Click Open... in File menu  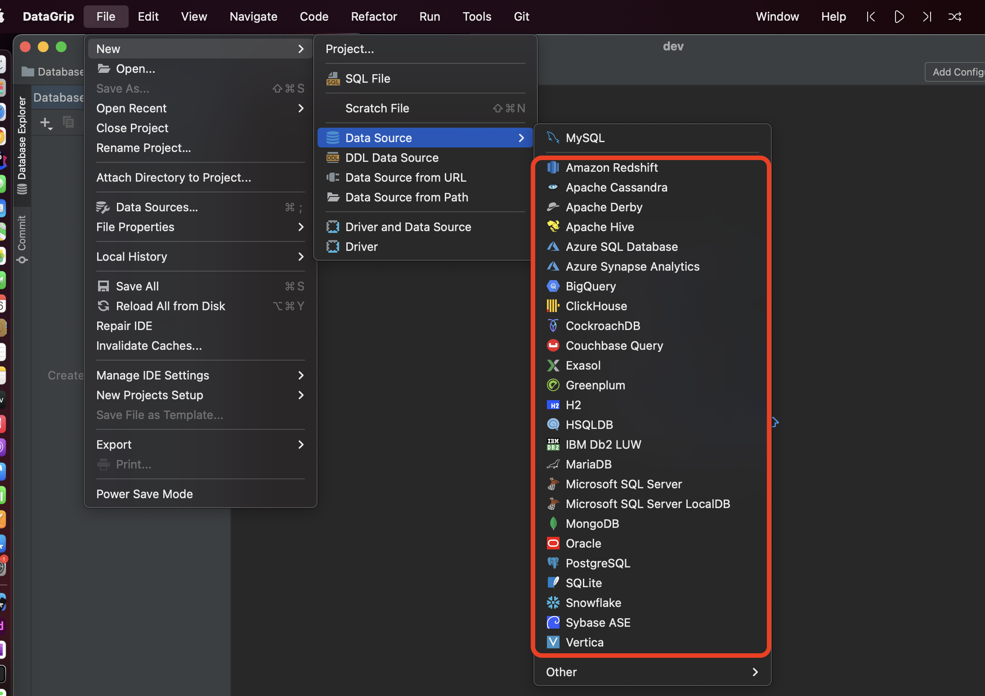pos(200,69)
